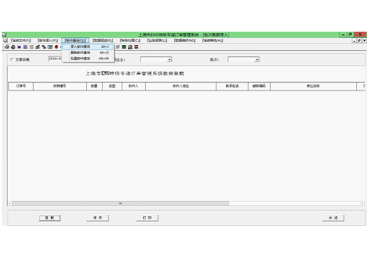Click the red octagon stop toolbar icon
This screenshot has height=267, width=367.
pos(56,47)
